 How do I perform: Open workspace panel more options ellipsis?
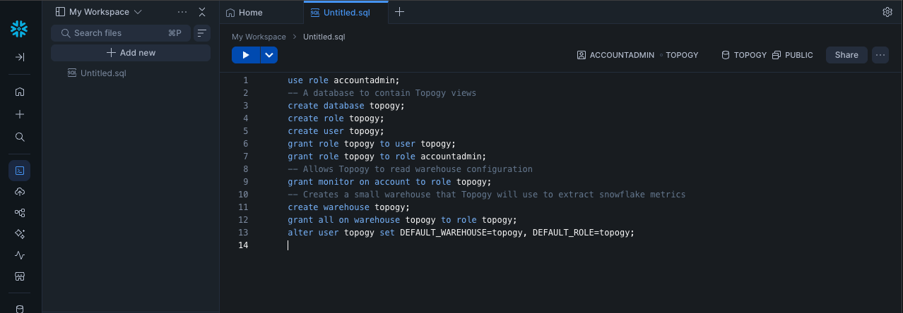coord(182,12)
